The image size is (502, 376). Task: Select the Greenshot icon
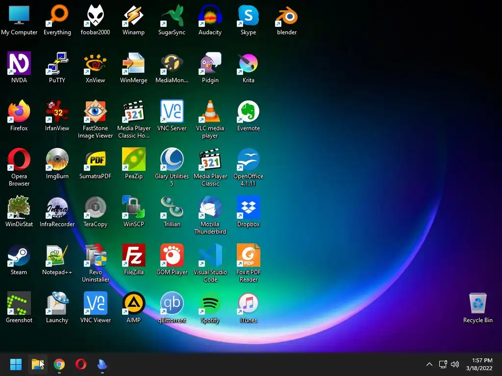point(19,303)
